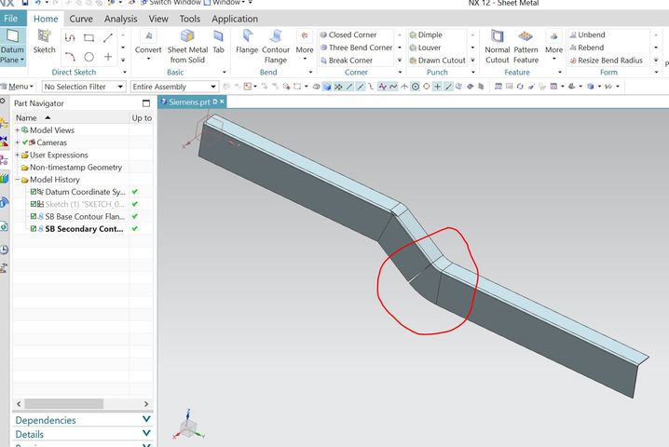This screenshot has width=669, height=447.
Task: Click the Closed Corner button
Action: 351,34
